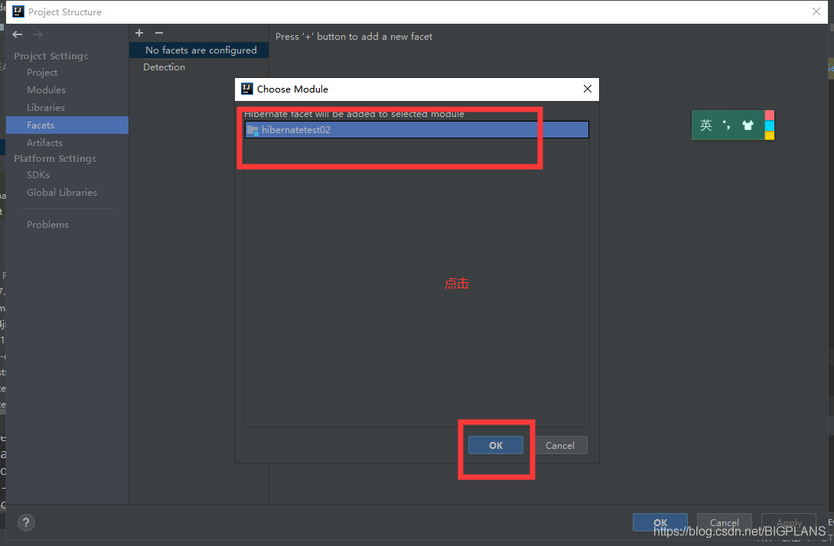Click Cancel in Choose Module dialog
Screen dimensions: 834x546
[560, 446]
